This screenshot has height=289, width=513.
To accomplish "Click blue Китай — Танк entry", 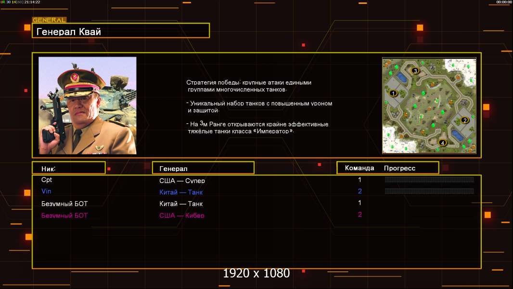I will 181,192.
